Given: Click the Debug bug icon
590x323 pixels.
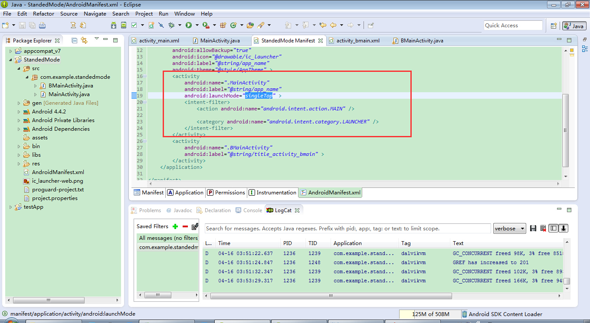Looking at the screenshot, I should coord(171,25).
